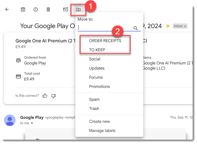Expand the 'to me' recipient details arrow
The width and height of the screenshot is (197, 144).
tap(32, 123)
